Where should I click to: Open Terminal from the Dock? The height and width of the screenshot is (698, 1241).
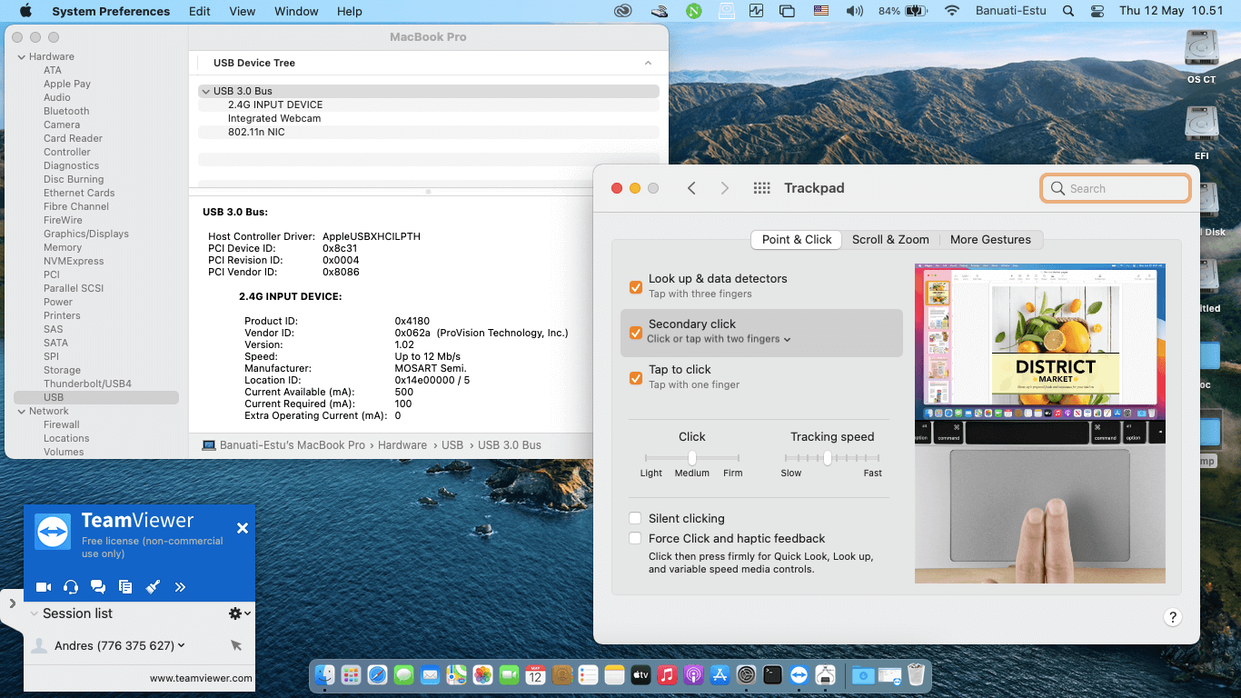click(x=772, y=675)
